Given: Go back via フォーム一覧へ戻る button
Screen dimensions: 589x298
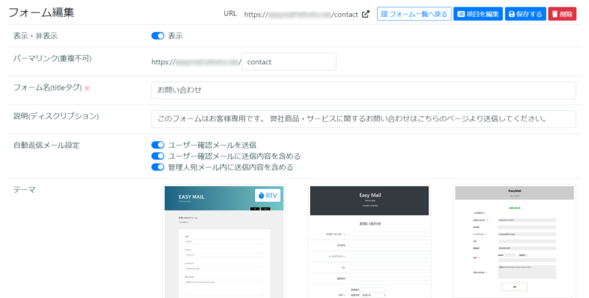Looking at the screenshot, I should pyautogui.click(x=414, y=14).
